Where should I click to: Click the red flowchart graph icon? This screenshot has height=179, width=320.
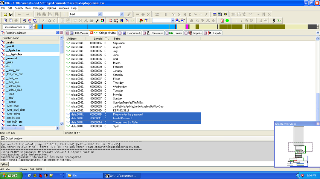[111, 21]
